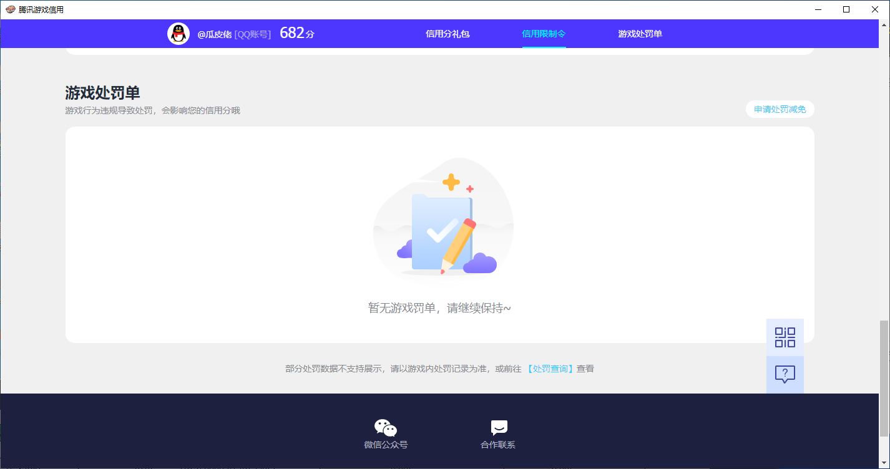Click the @瓜皮佬 username
890x469 pixels.
pos(214,34)
